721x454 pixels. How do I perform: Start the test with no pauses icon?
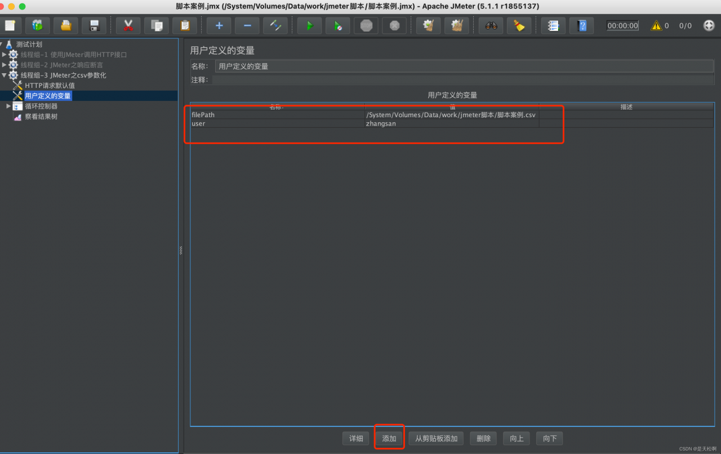(x=338, y=25)
